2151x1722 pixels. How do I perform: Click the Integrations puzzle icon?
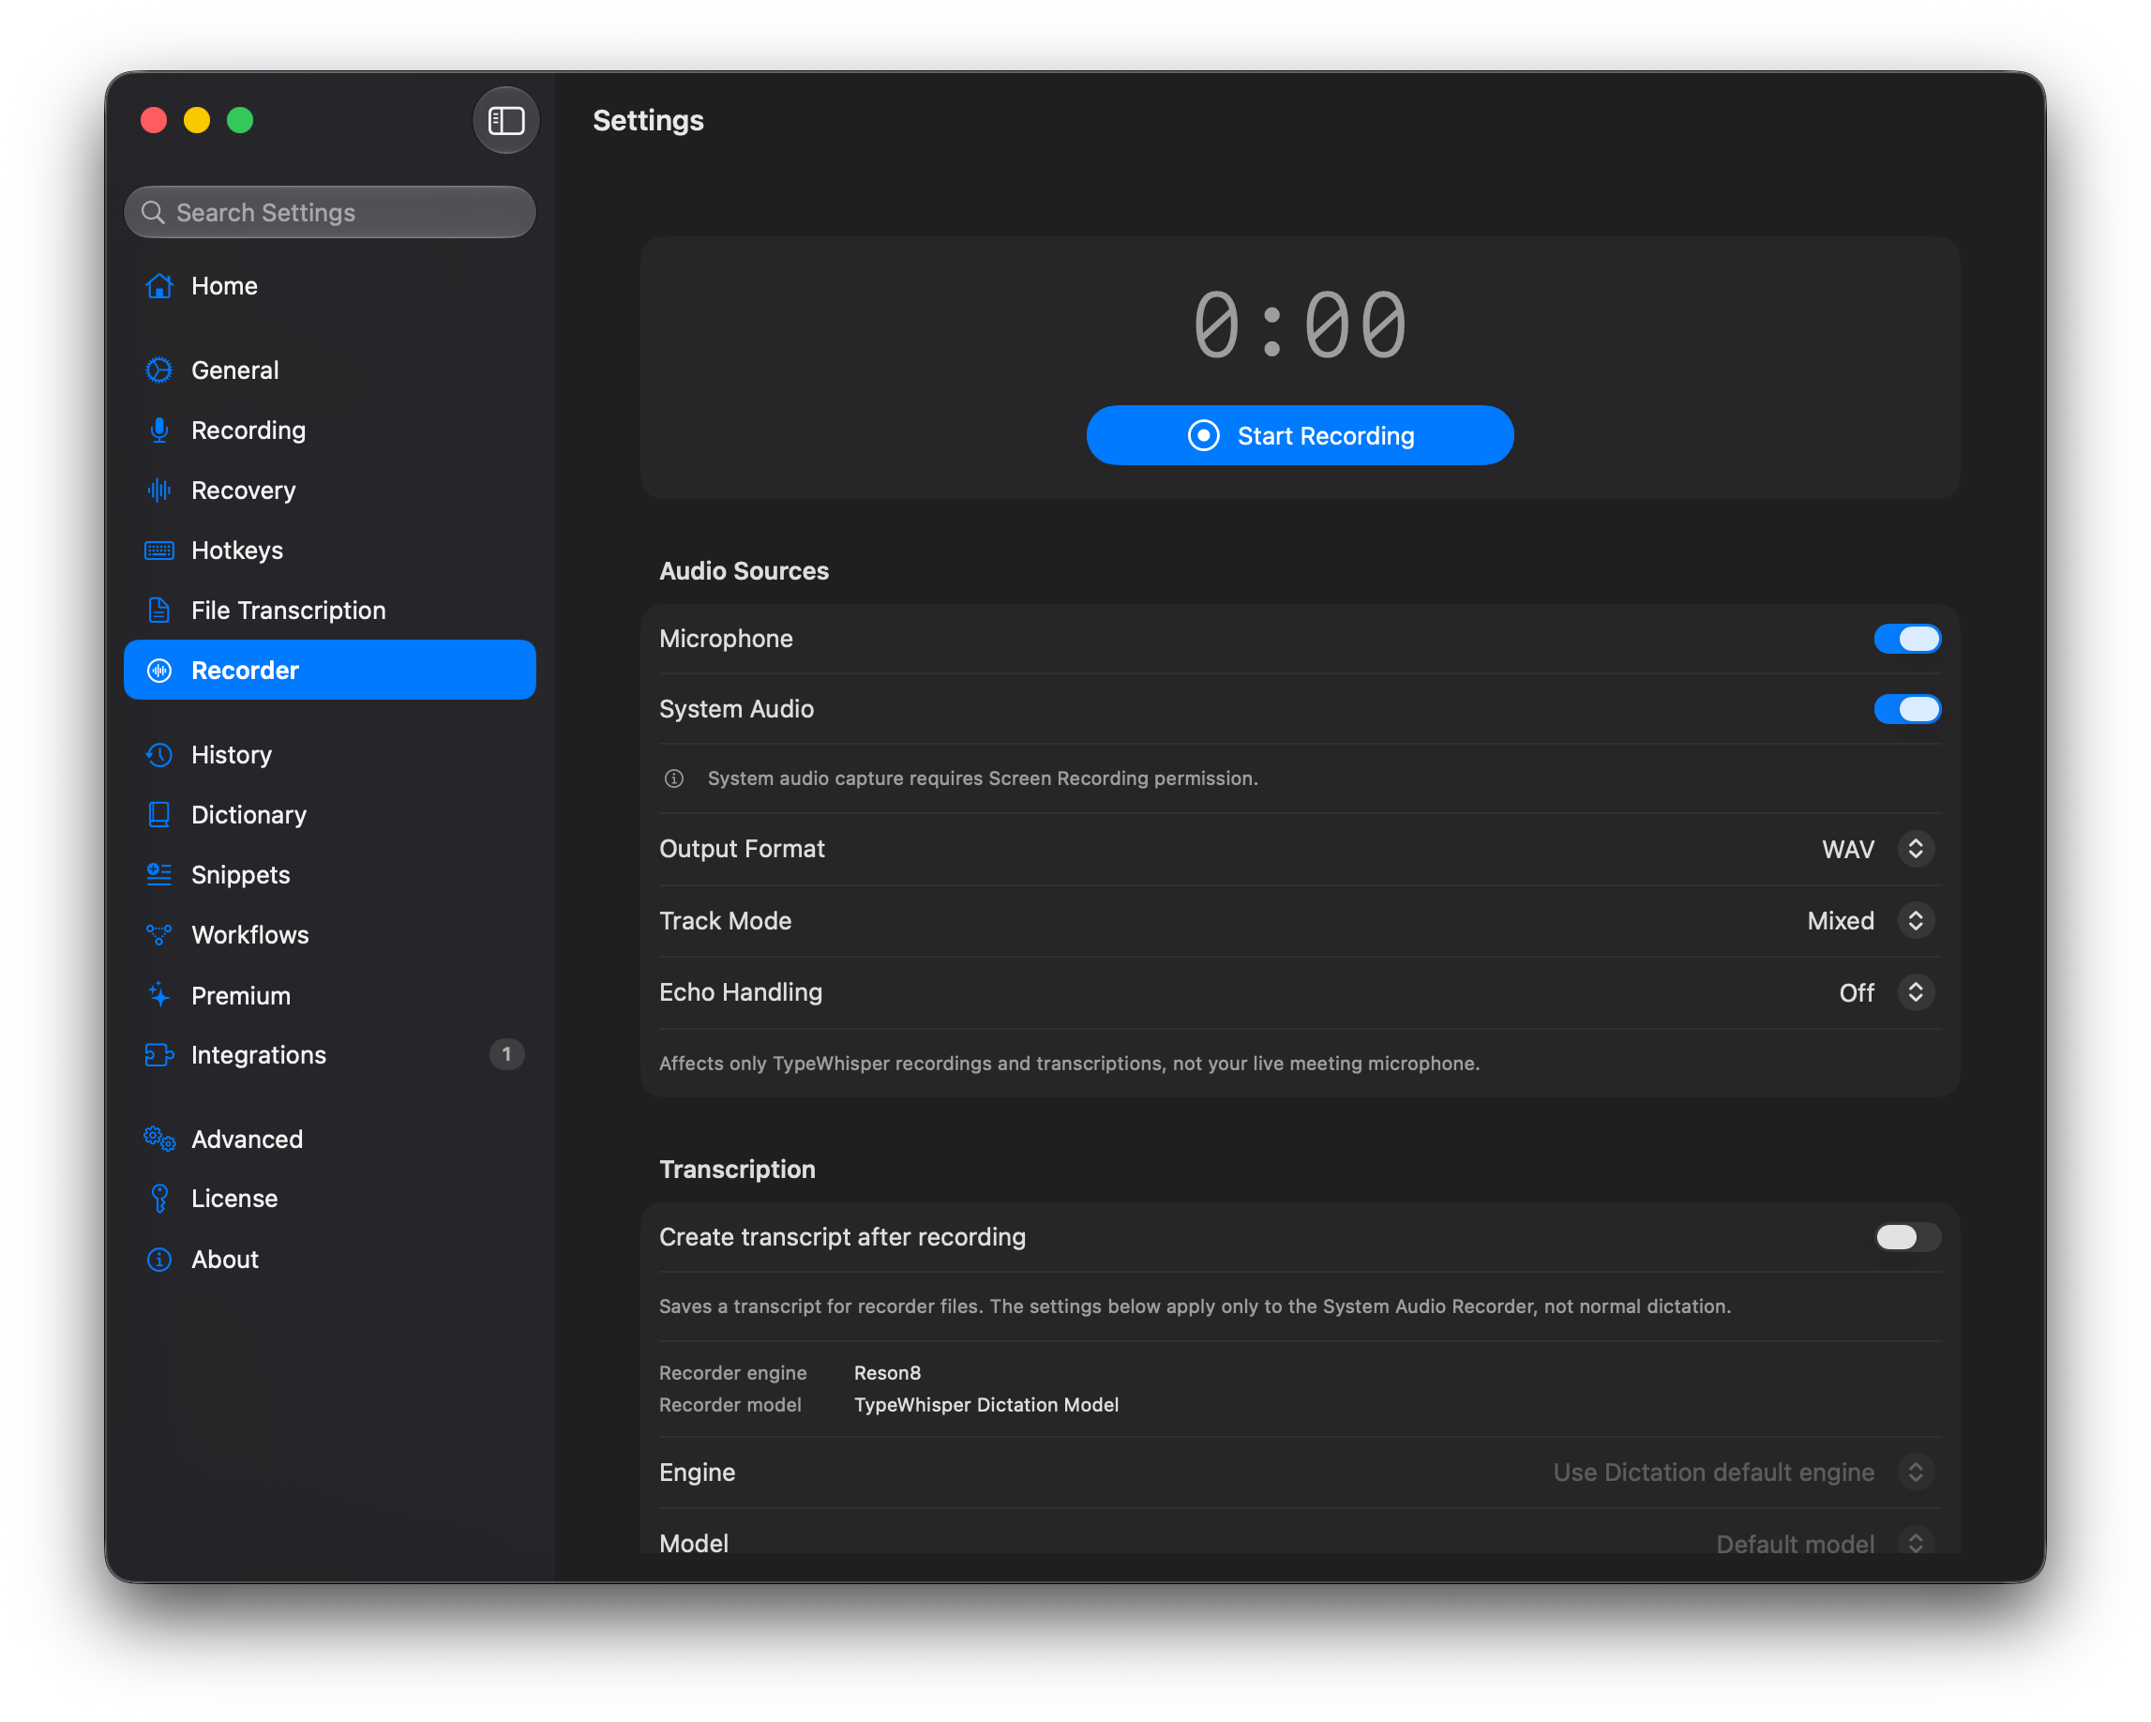tap(158, 1054)
